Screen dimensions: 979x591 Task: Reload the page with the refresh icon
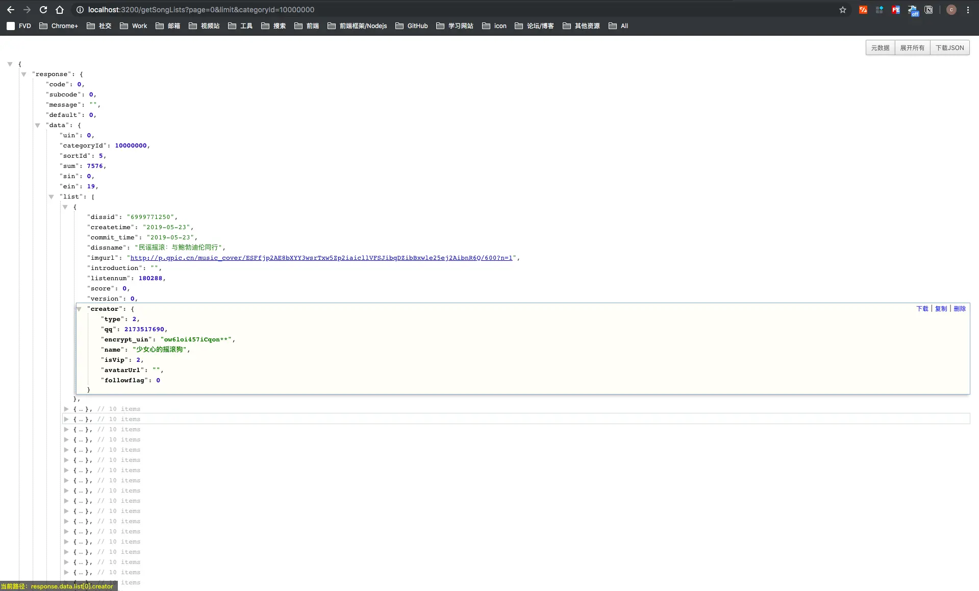43,10
